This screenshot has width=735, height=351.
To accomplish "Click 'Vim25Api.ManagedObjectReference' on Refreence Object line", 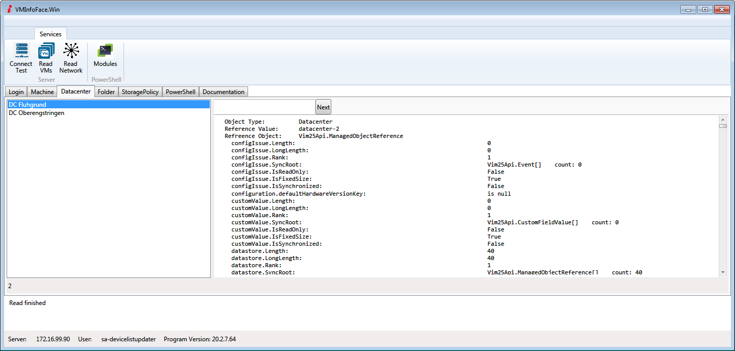I will (x=351, y=136).
